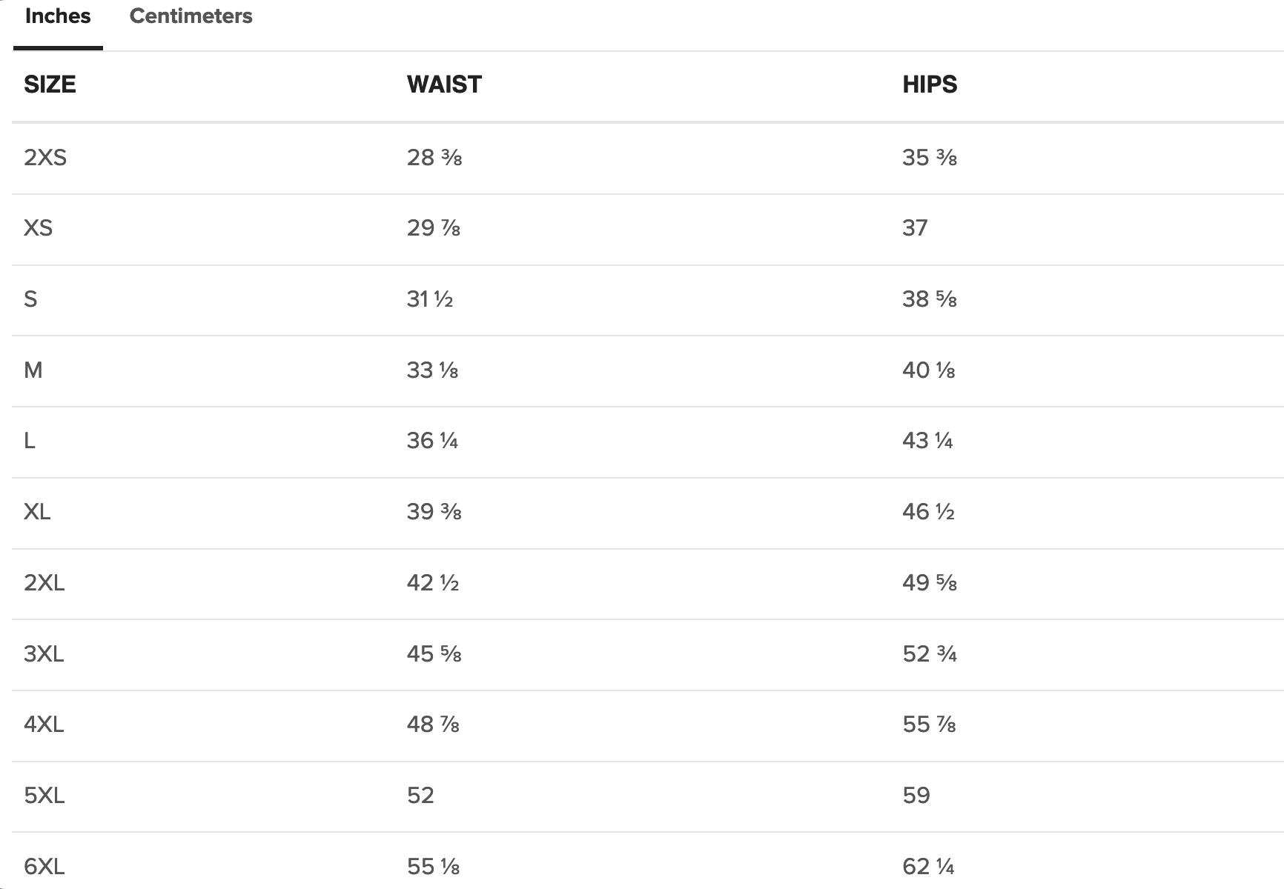Select the Inches tab
The height and width of the screenshot is (889, 1284).
pos(58,16)
